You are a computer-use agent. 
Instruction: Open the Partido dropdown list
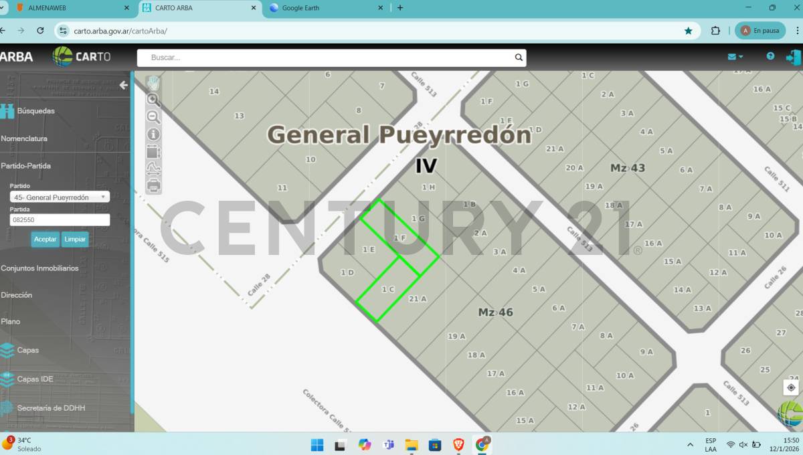pyautogui.click(x=60, y=197)
